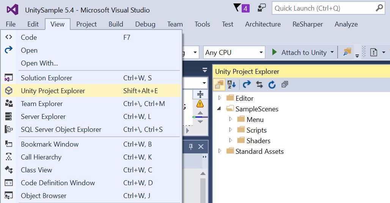Screen dimensions: 390x203
Task: Click the scrollbar up arrow in lower panel
Action: (203, 173)
